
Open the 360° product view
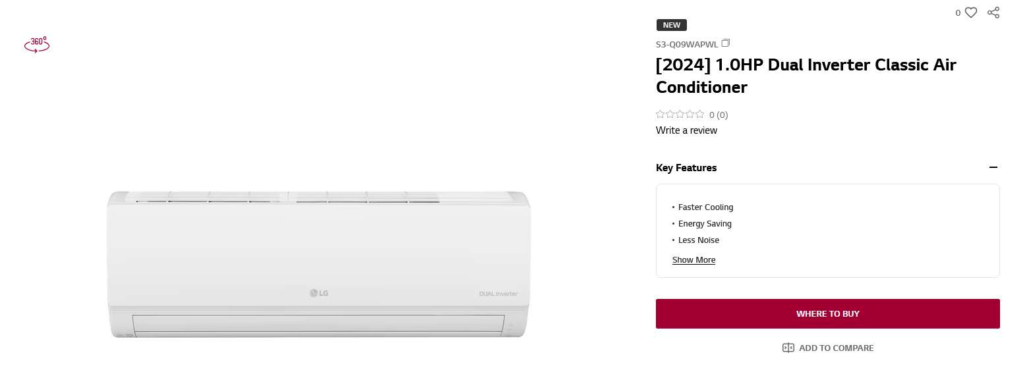pos(37,44)
